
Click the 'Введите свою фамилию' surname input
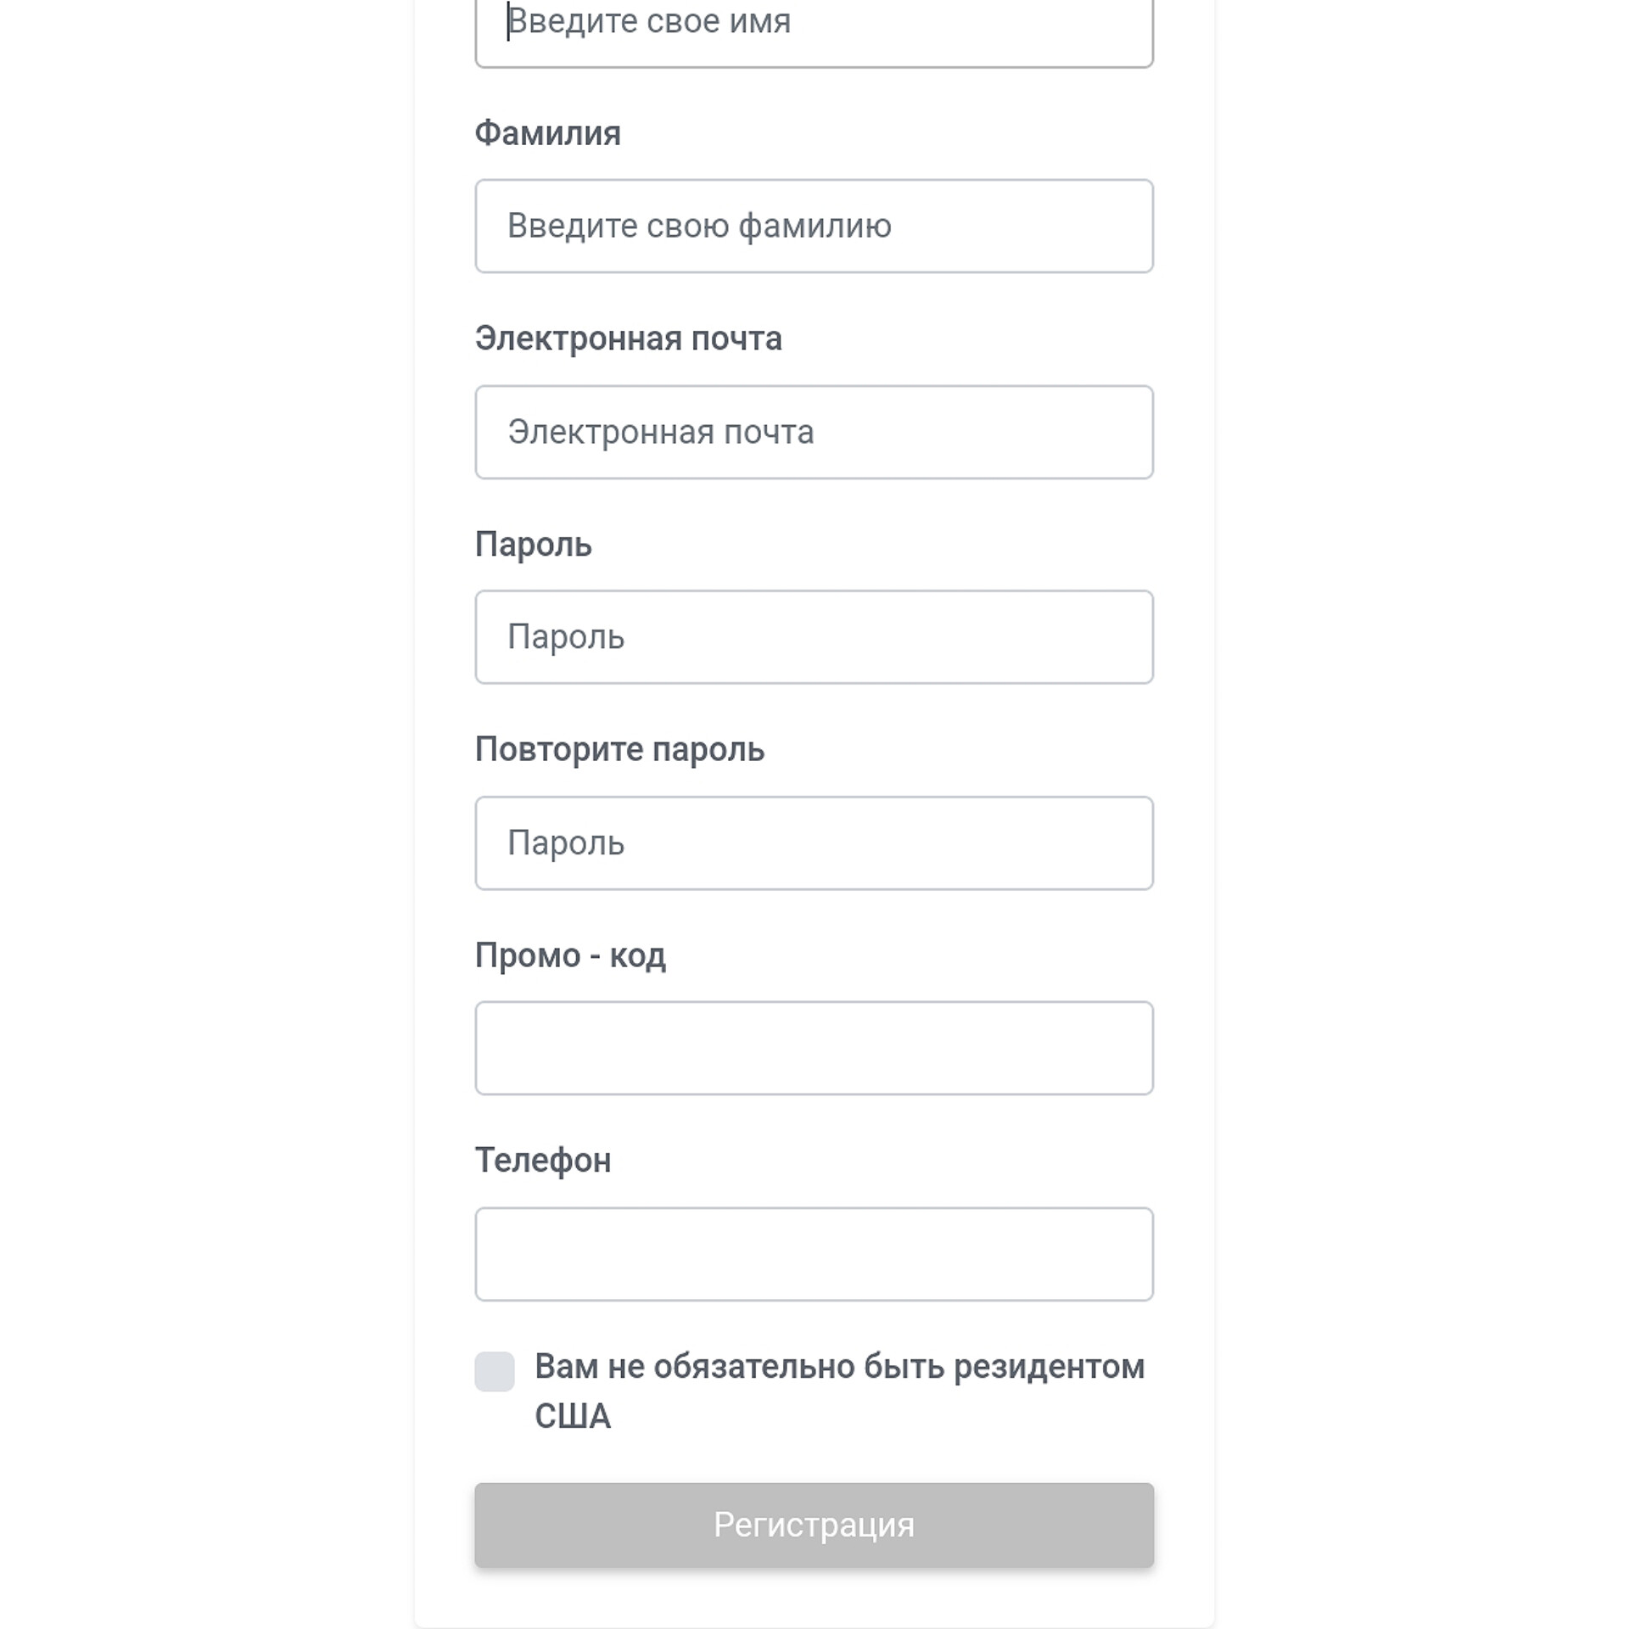pos(814,226)
